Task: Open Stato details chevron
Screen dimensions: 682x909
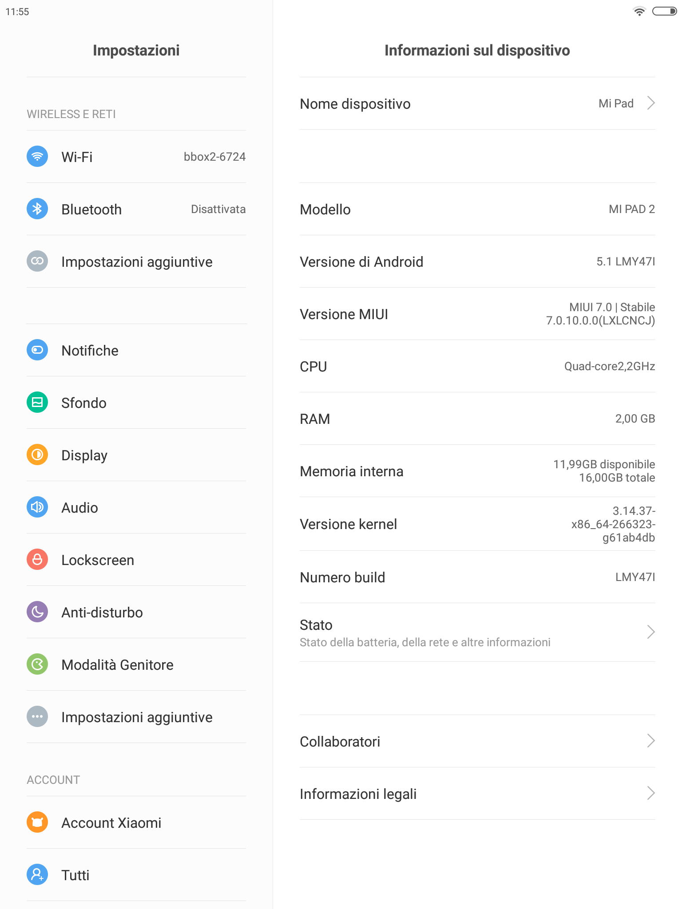Action: [x=651, y=632]
